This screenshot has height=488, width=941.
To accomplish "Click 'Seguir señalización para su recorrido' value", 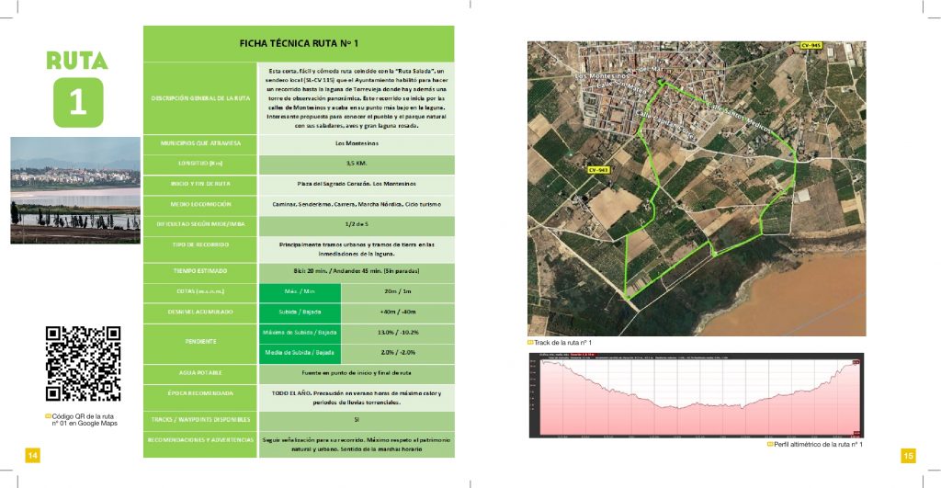I will point(357,445).
